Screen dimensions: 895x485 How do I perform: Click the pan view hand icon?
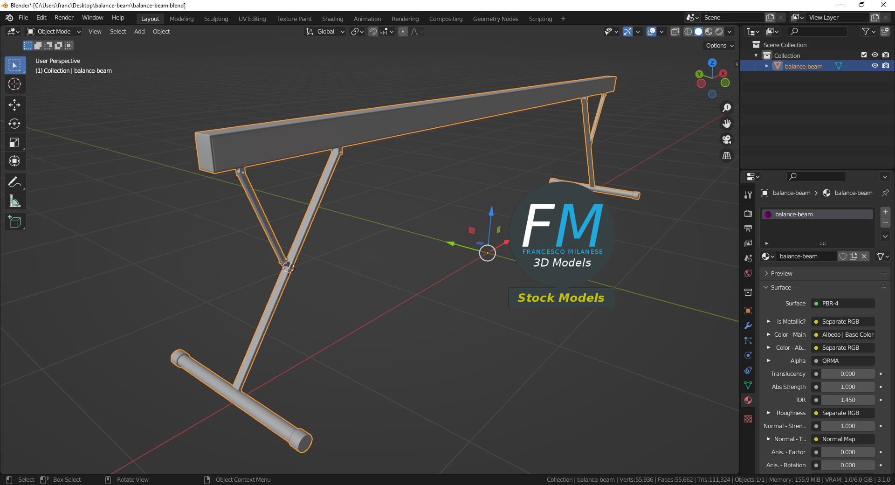pyautogui.click(x=726, y=124)
